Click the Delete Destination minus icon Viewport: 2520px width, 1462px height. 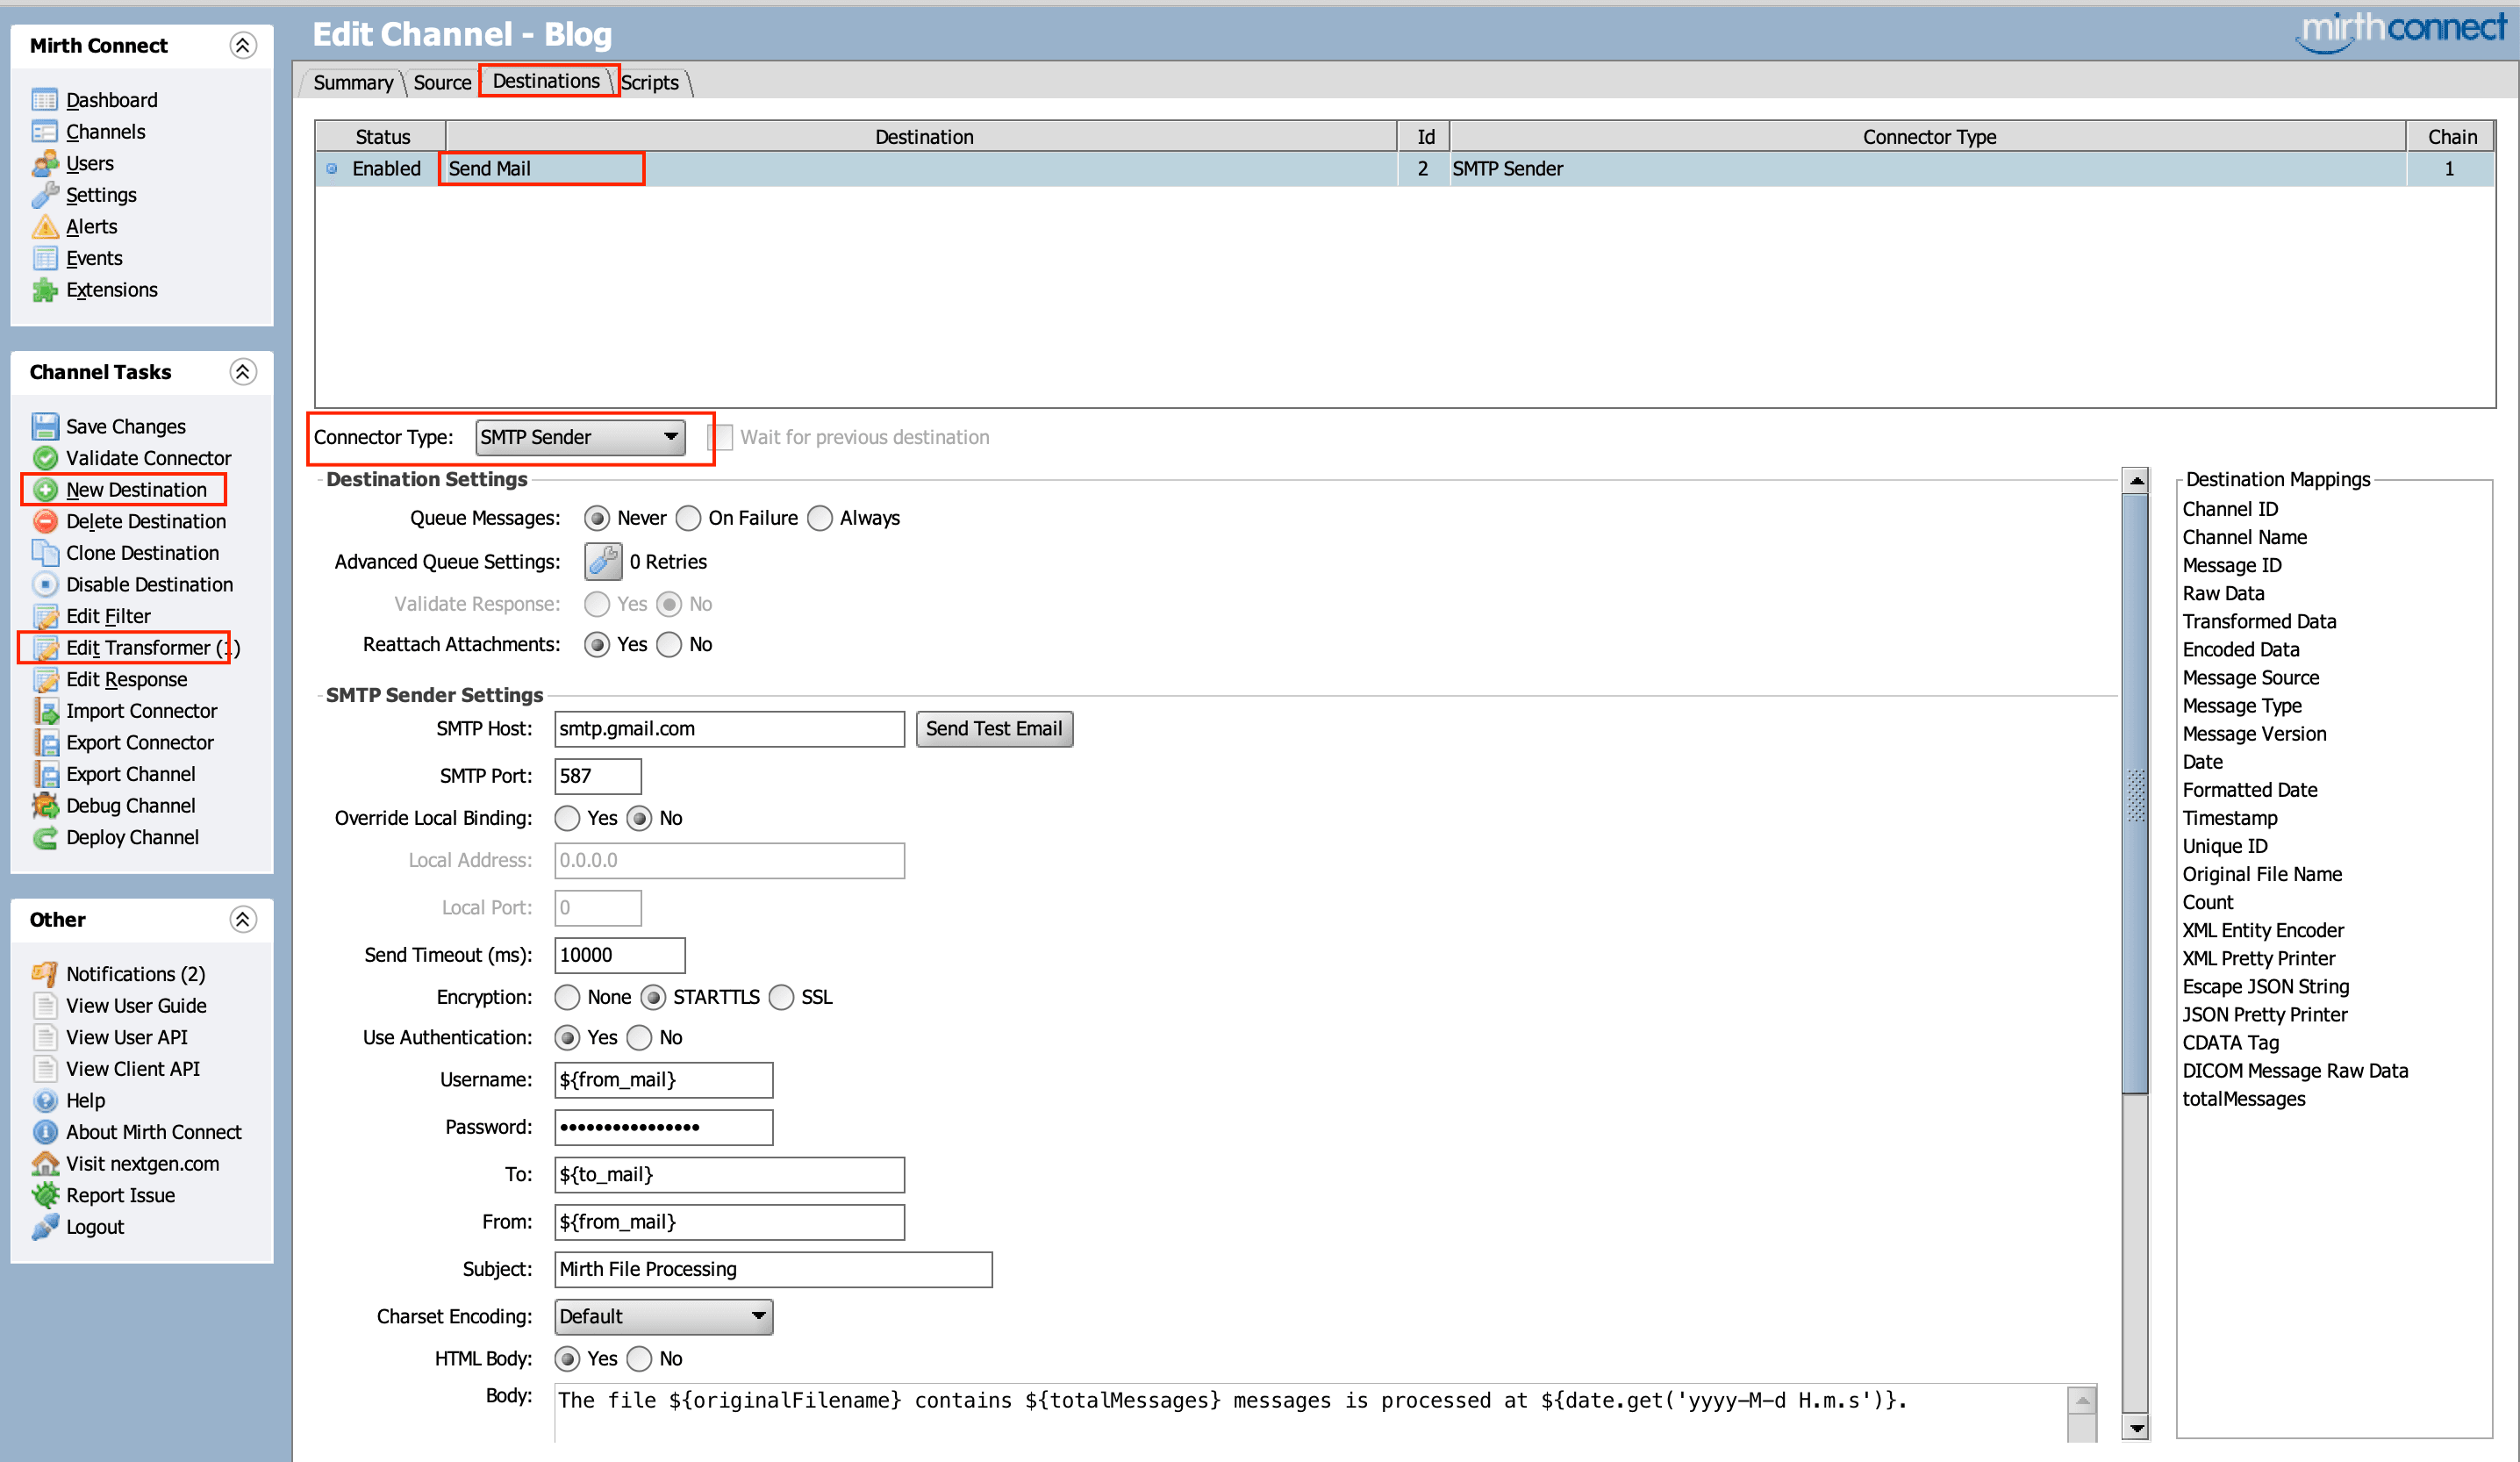45,521
